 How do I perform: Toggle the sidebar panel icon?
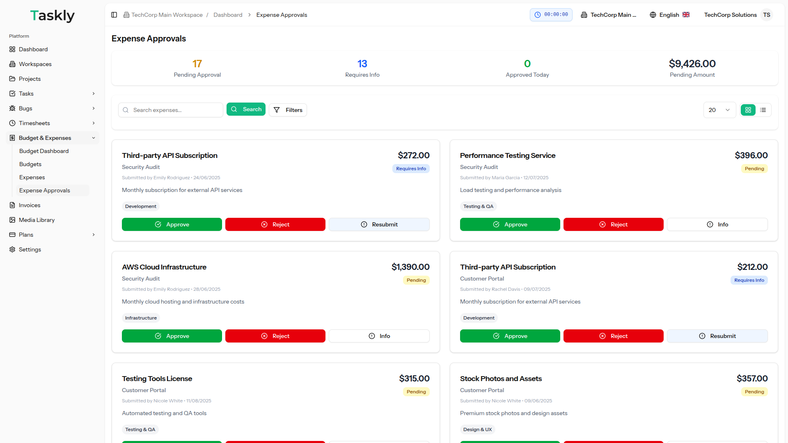[x=114, y=15]
